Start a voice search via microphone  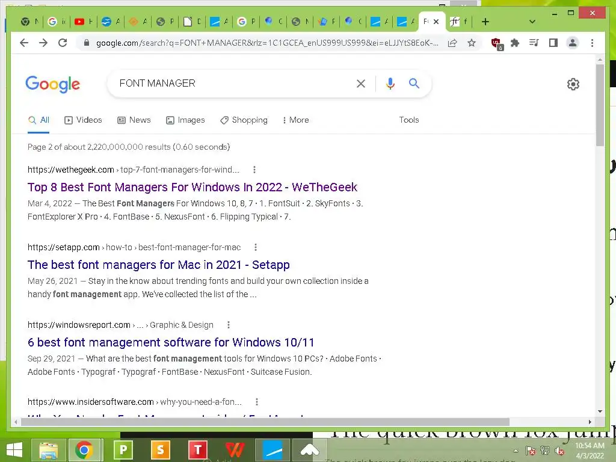(x=390, y=83)
